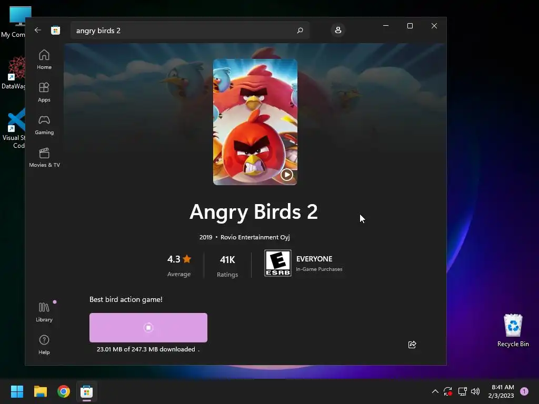Click the Microsoft Store taskbar icon
This screenshot has width=539, height=404.
[87, 391]
